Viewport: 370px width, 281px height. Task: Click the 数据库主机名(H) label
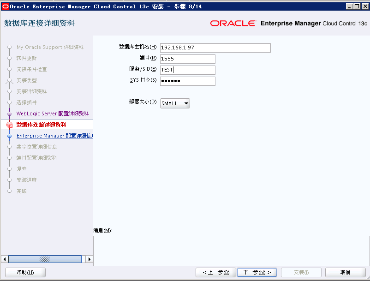coord(138,47)
